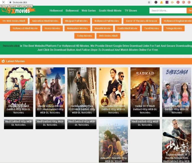Select the Bhojpuri Full Movies category
The image size is (192, 163).
pos(76,21)
